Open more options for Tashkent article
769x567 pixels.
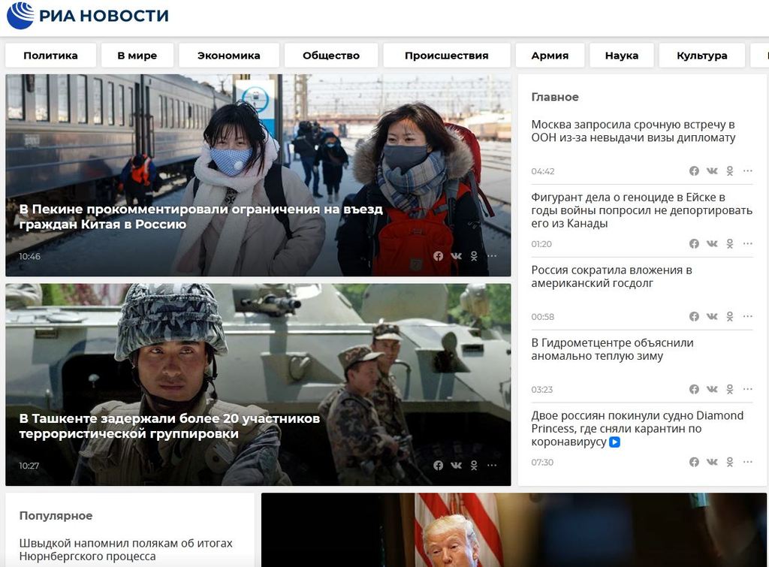492,466
